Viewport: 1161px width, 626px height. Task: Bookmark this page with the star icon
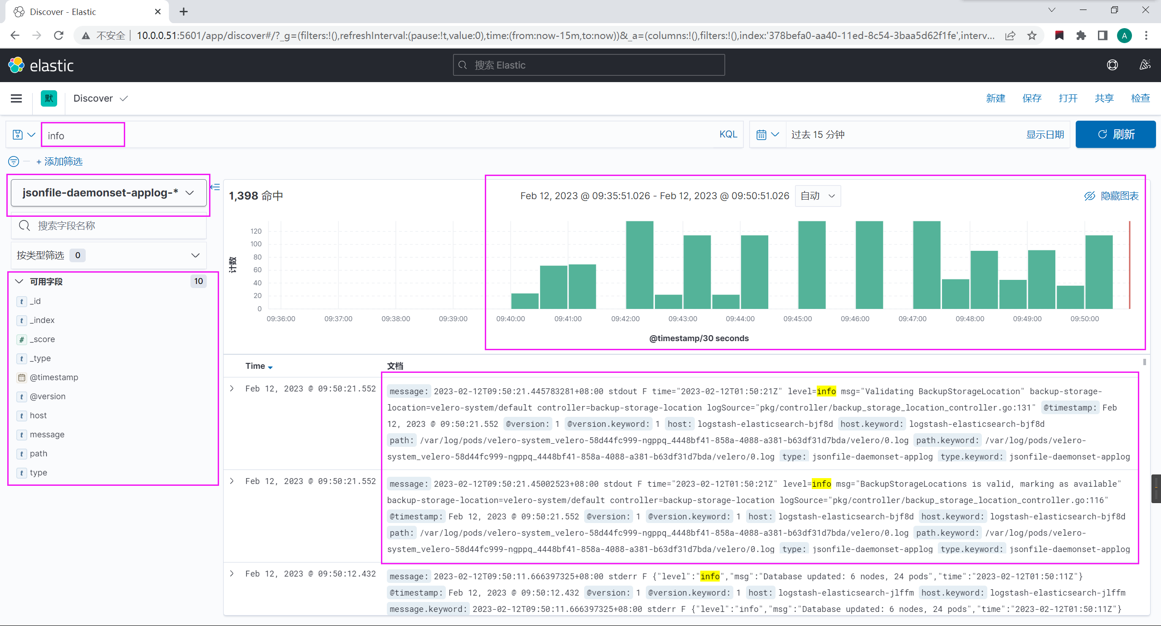pos(1032,35)
